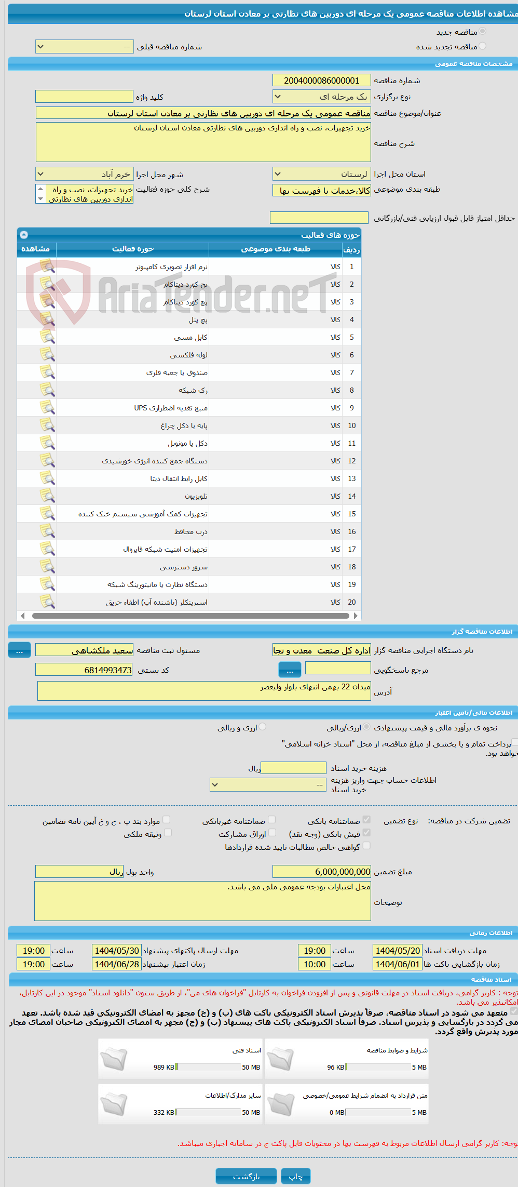This screenshot has height=1187, width=518.
Task: Click activity table scroll-left arrow
Action: tap(22, 616)
